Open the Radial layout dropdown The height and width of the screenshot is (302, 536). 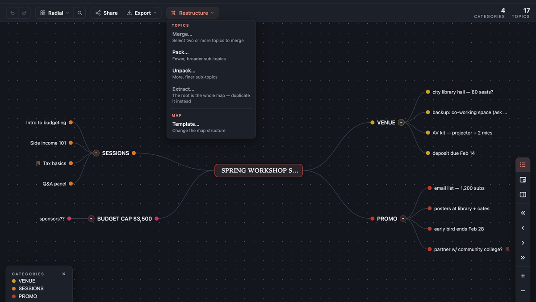pyautogui.click(x=54, y=13)
